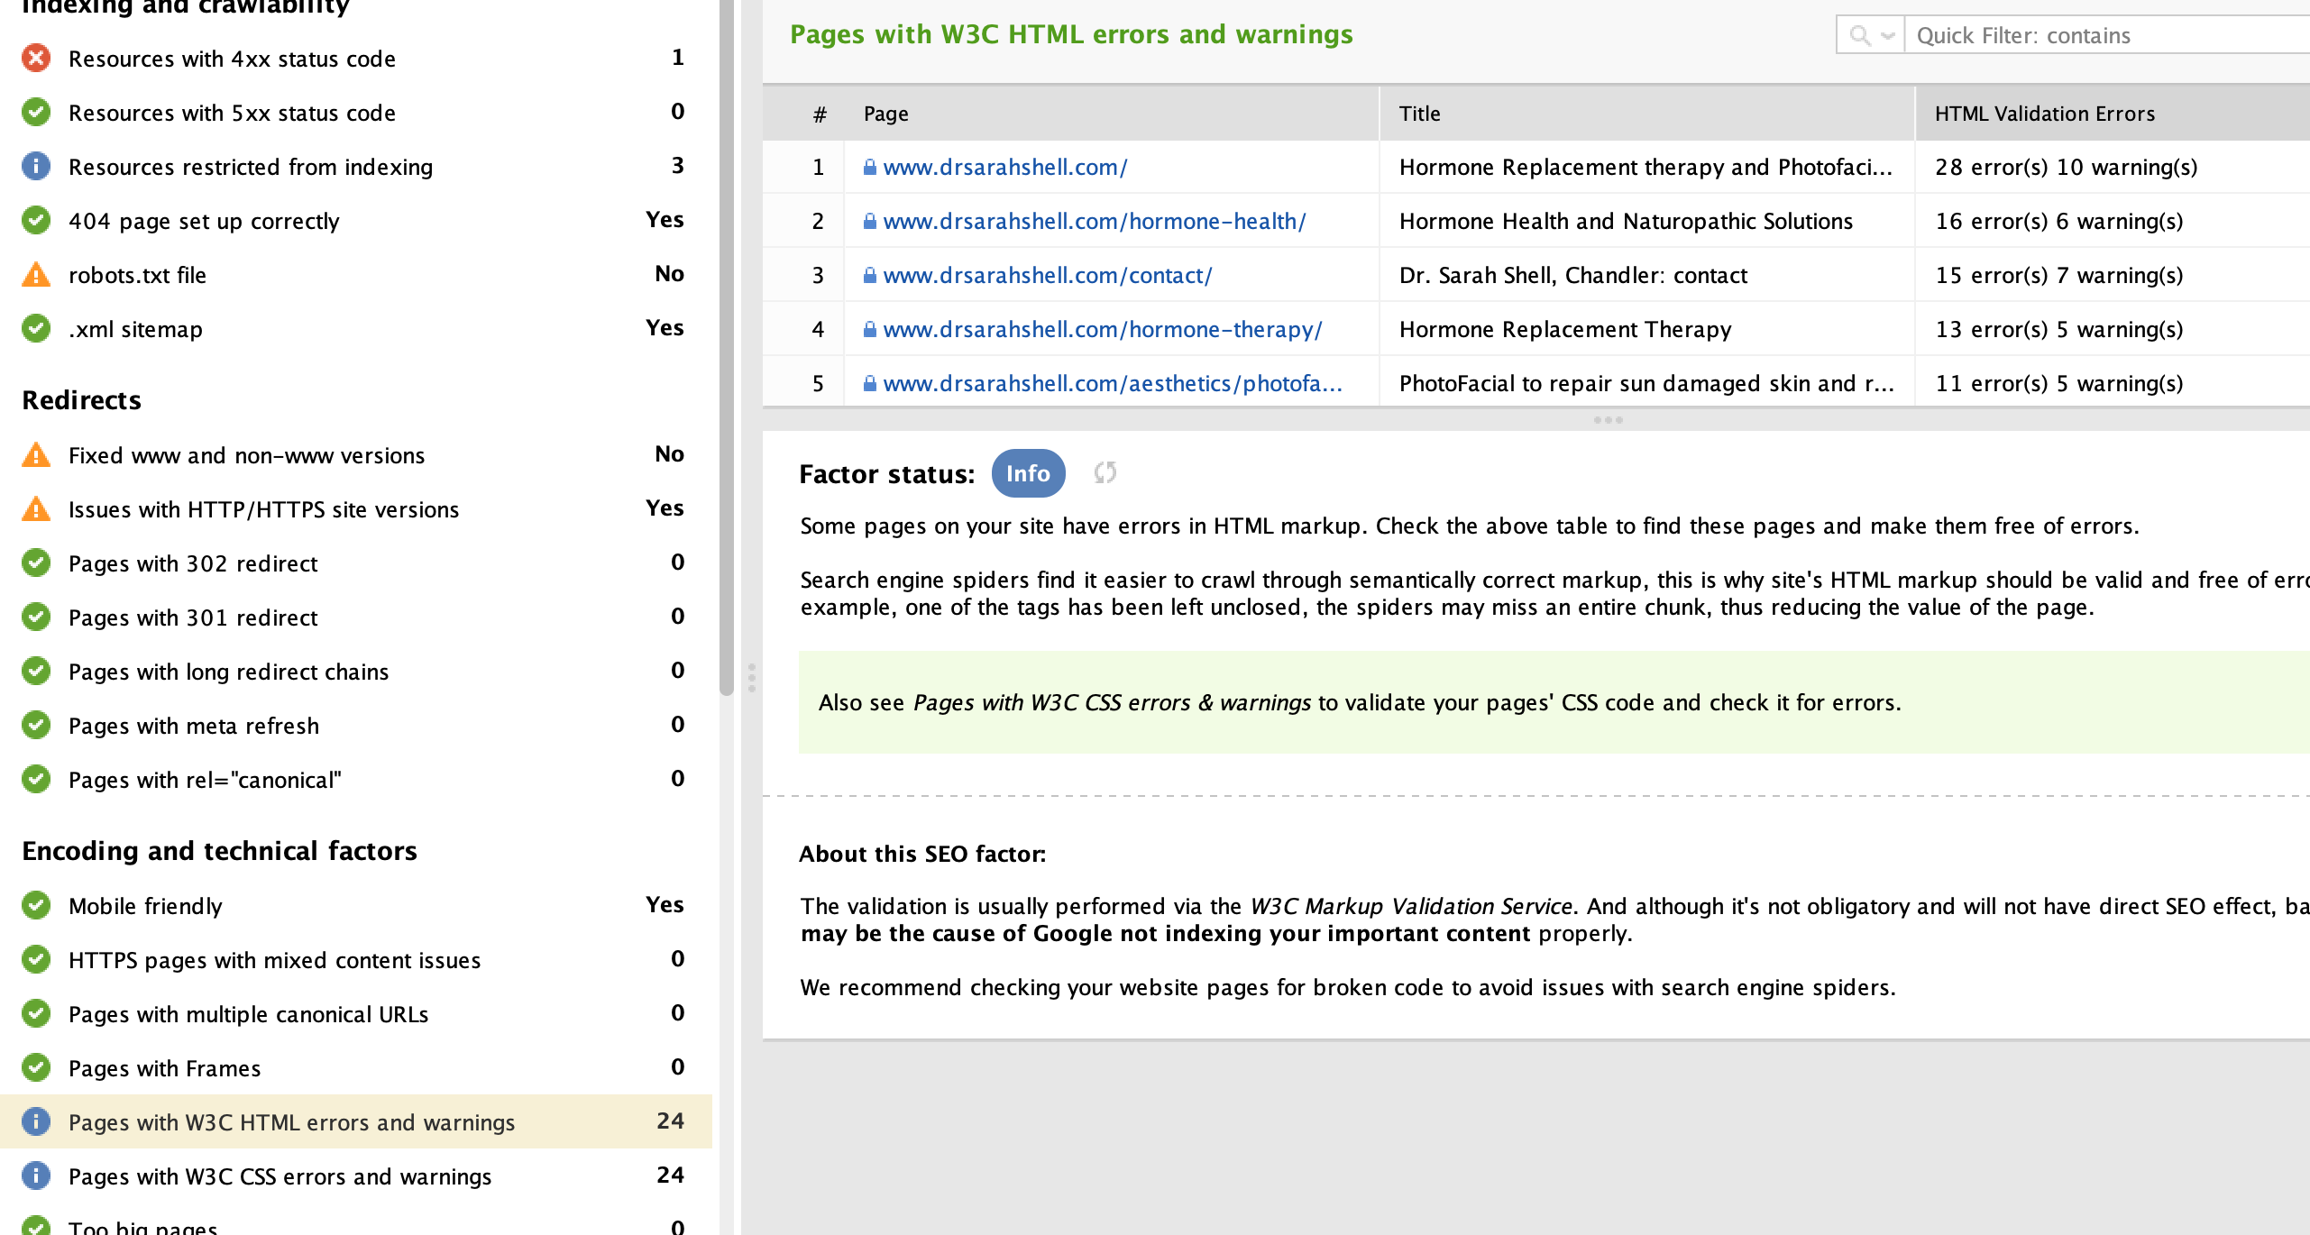The width and height of the screenshot is (2310, 1235).
Task: Click the warning icon for Issues with HTTP/HTTPS site versions
Action: [x=36, y=509]
